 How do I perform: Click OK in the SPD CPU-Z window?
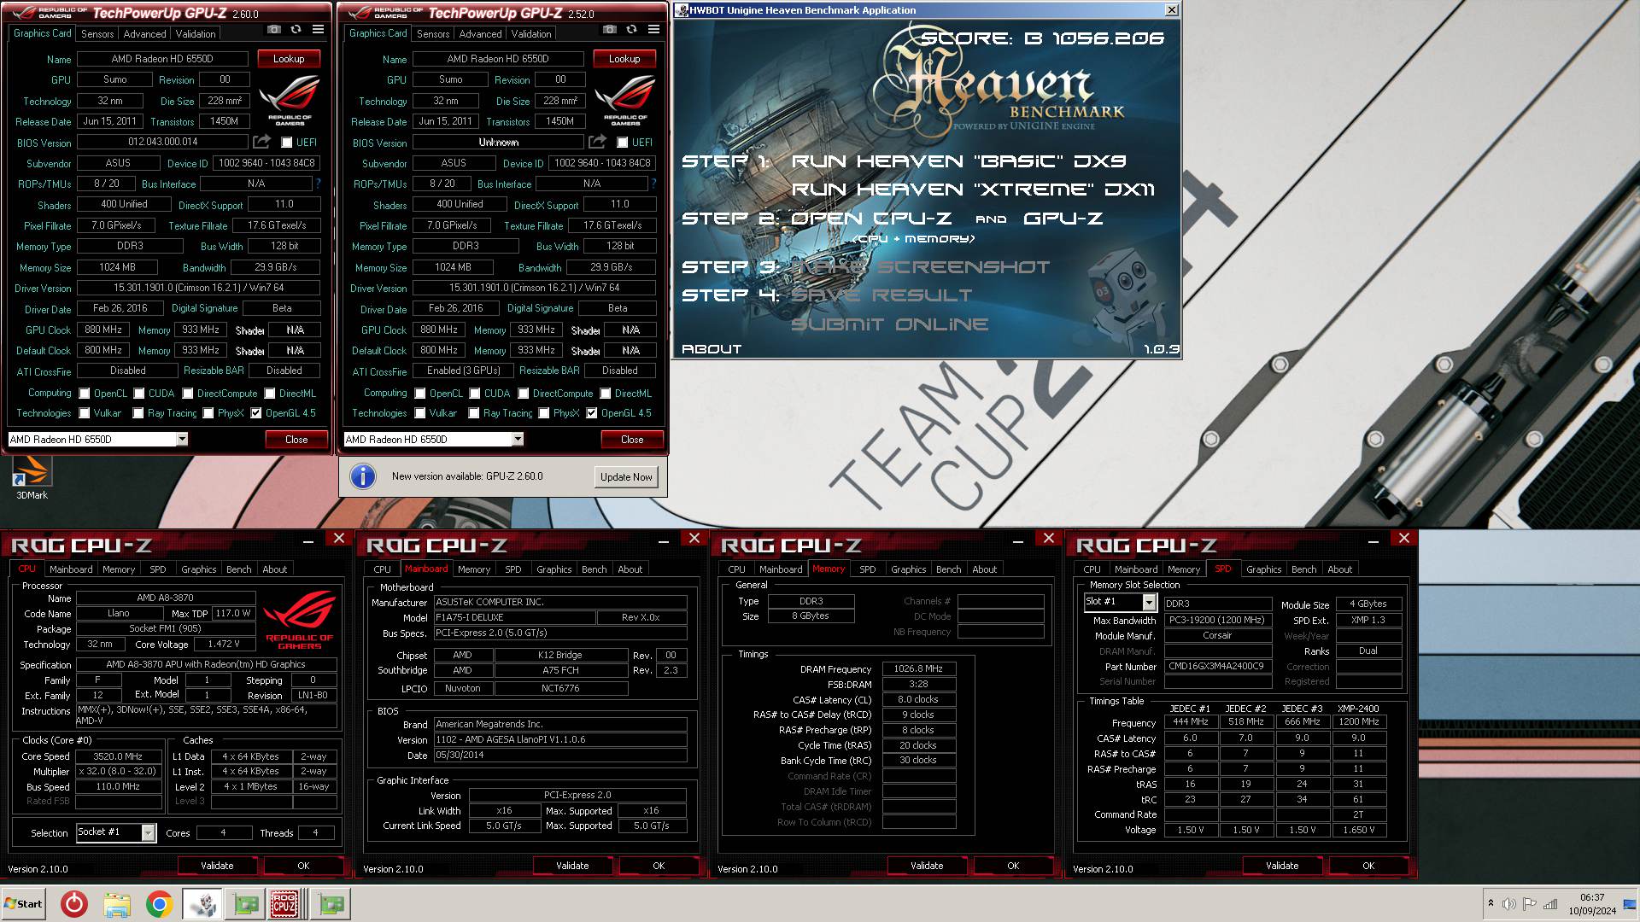[x=1368, y=866]
